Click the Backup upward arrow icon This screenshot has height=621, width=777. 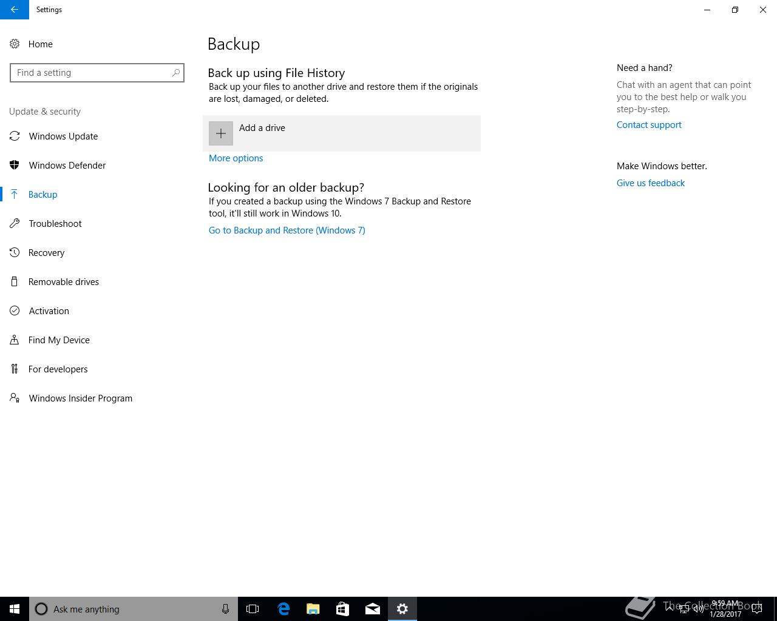15,195
